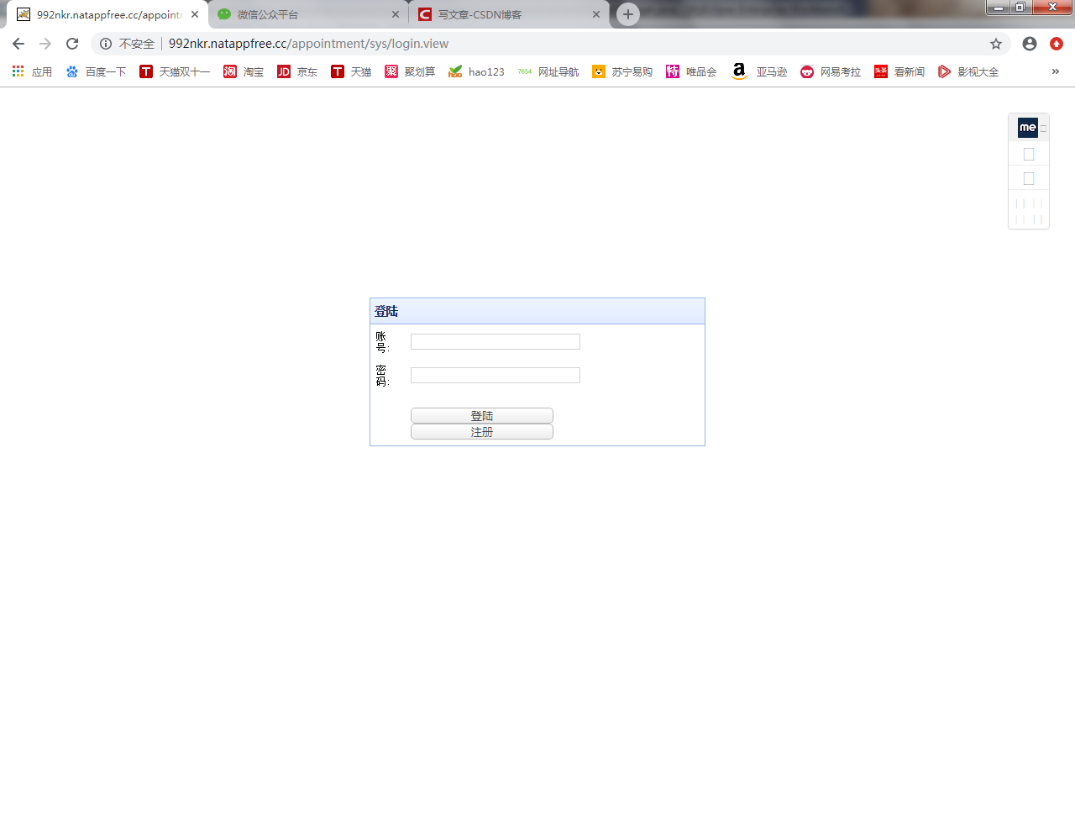The width and height of the screenshot is (1075, 827).
Task: Click the red Chrome update icon
Action: [x=1057, y=44]
